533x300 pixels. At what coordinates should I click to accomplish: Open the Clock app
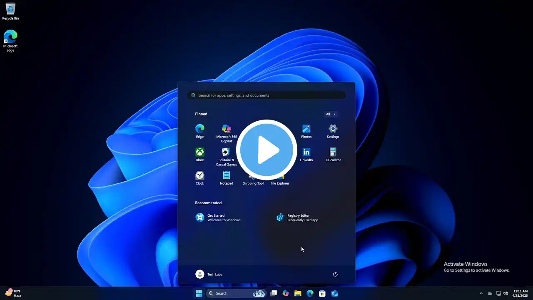click(200, 178)
